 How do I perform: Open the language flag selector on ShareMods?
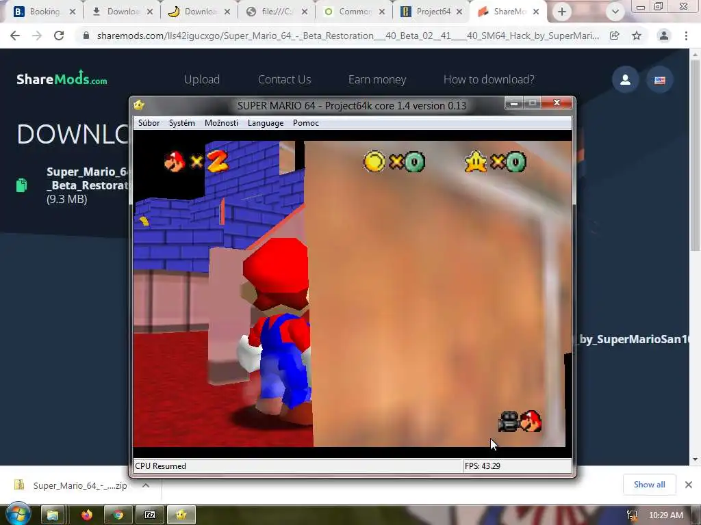click(x=660, y=80)
